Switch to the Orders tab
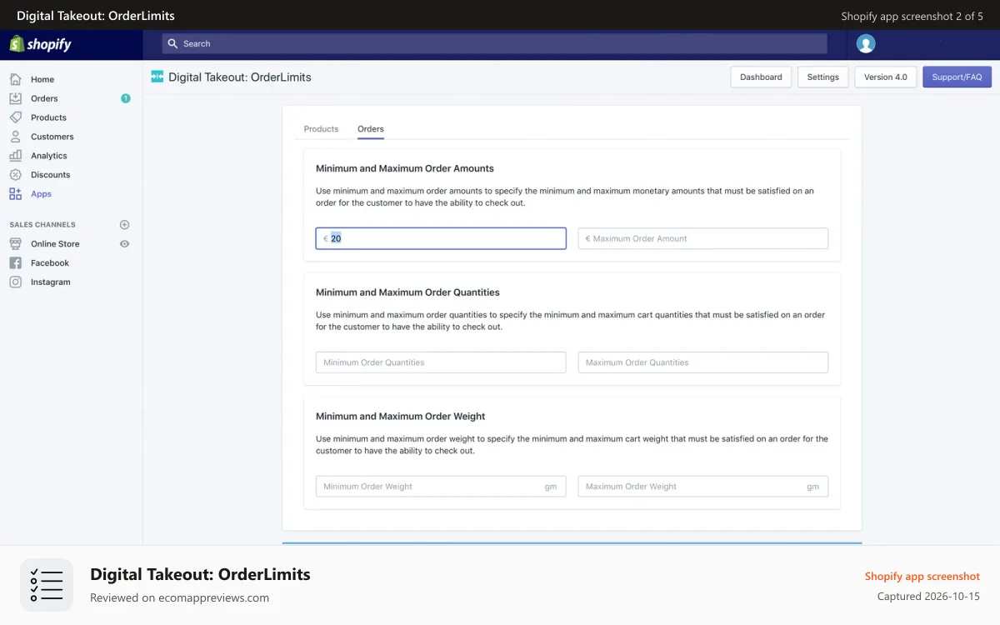This screenshot has height=625, width=1000. (x=371, y=129)
